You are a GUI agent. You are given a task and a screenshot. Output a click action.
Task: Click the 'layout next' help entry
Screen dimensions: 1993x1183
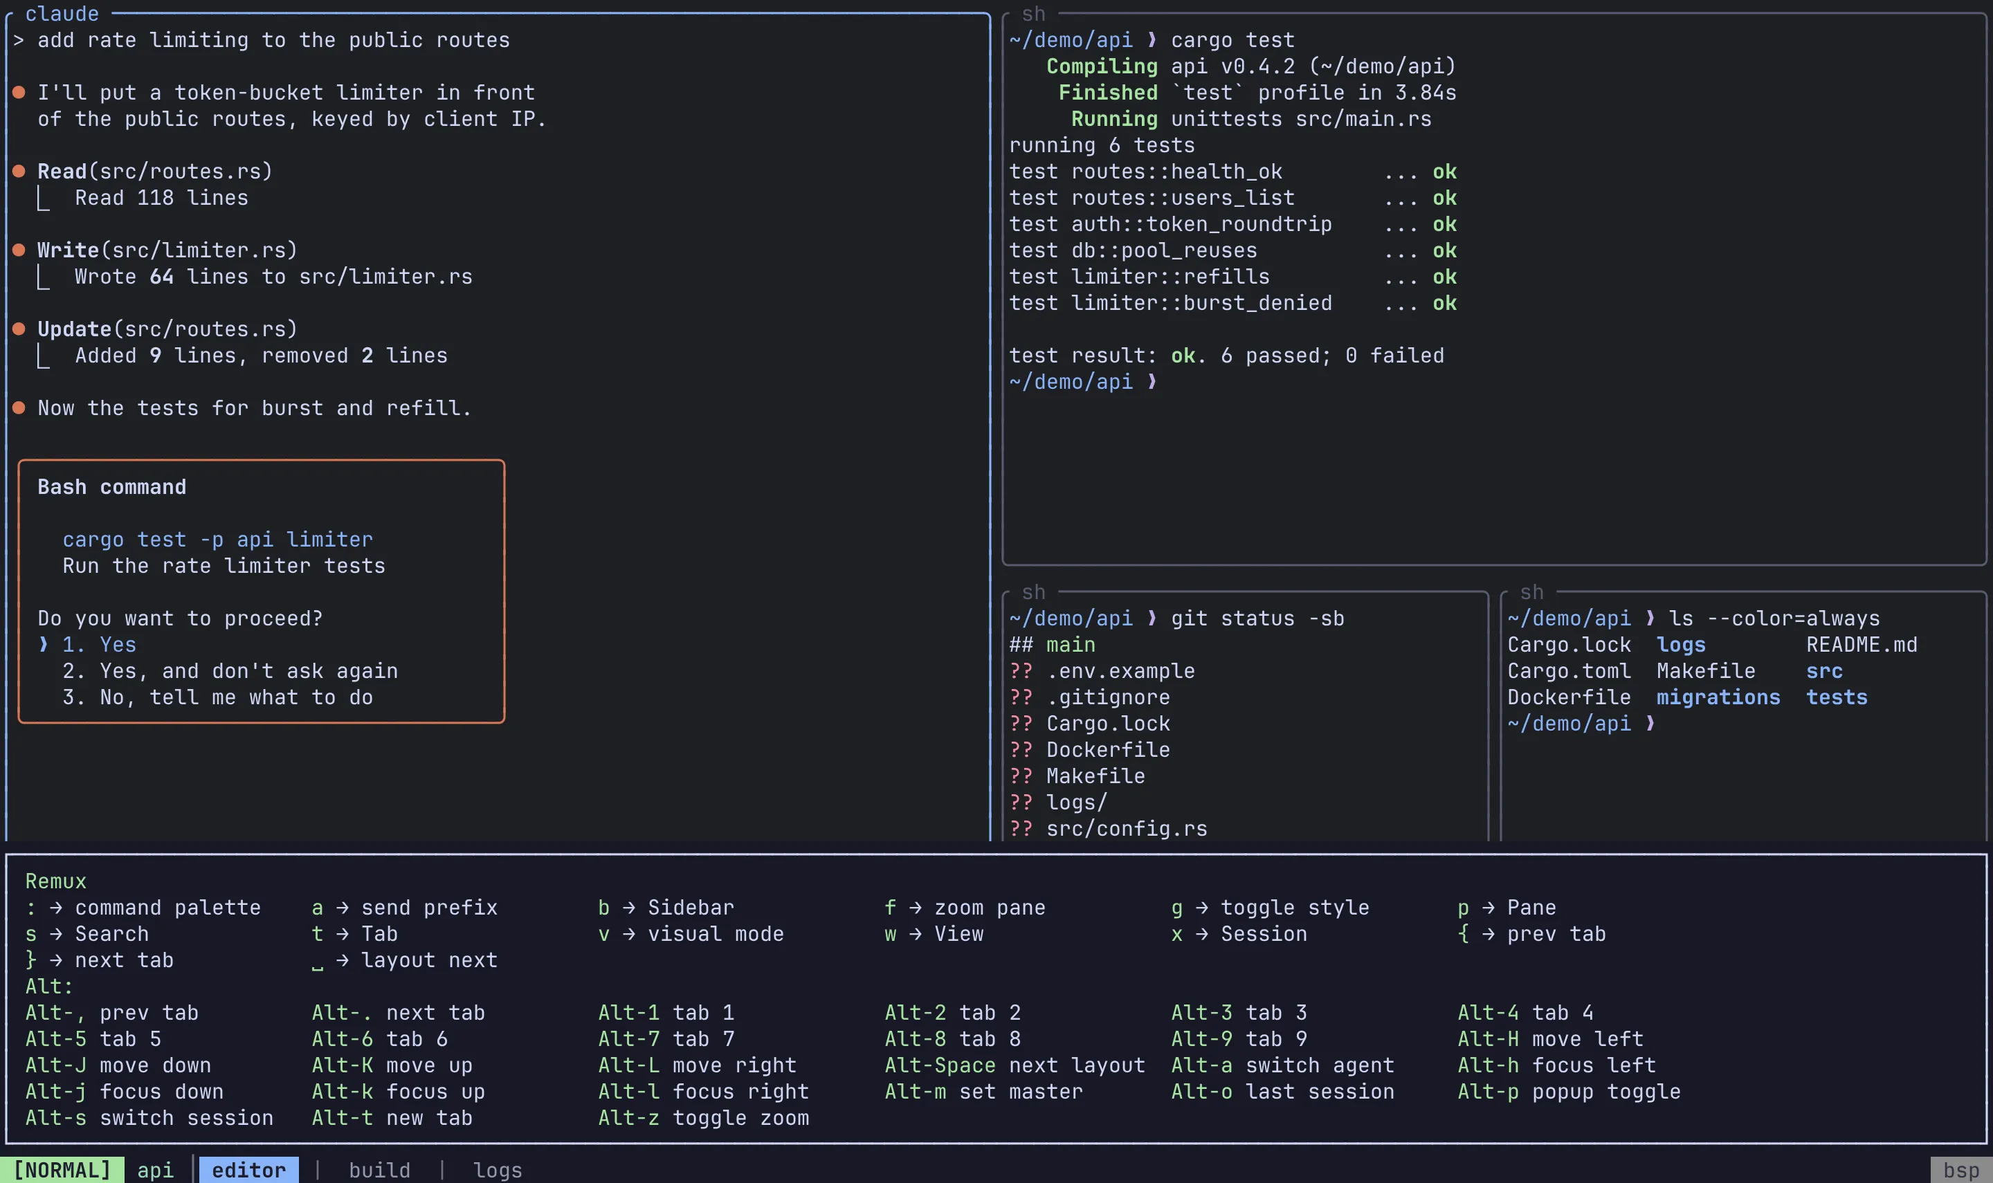pyautogui.click(x=405, y=961)
